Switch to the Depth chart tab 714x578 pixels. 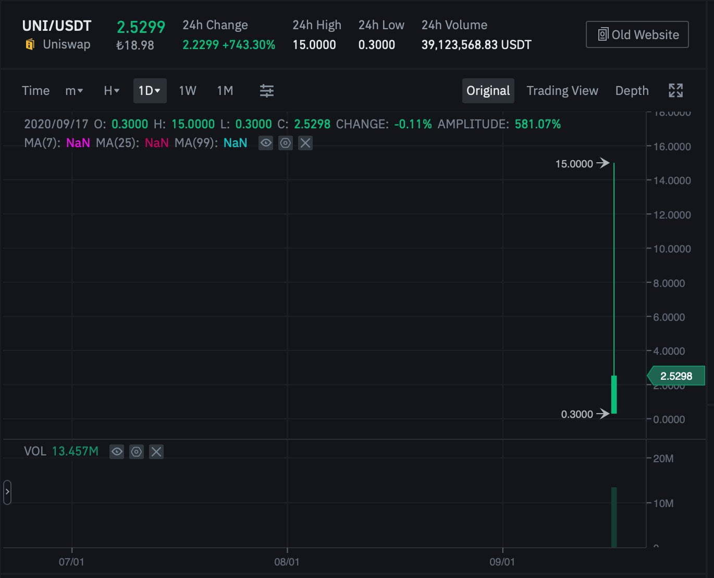632,91
